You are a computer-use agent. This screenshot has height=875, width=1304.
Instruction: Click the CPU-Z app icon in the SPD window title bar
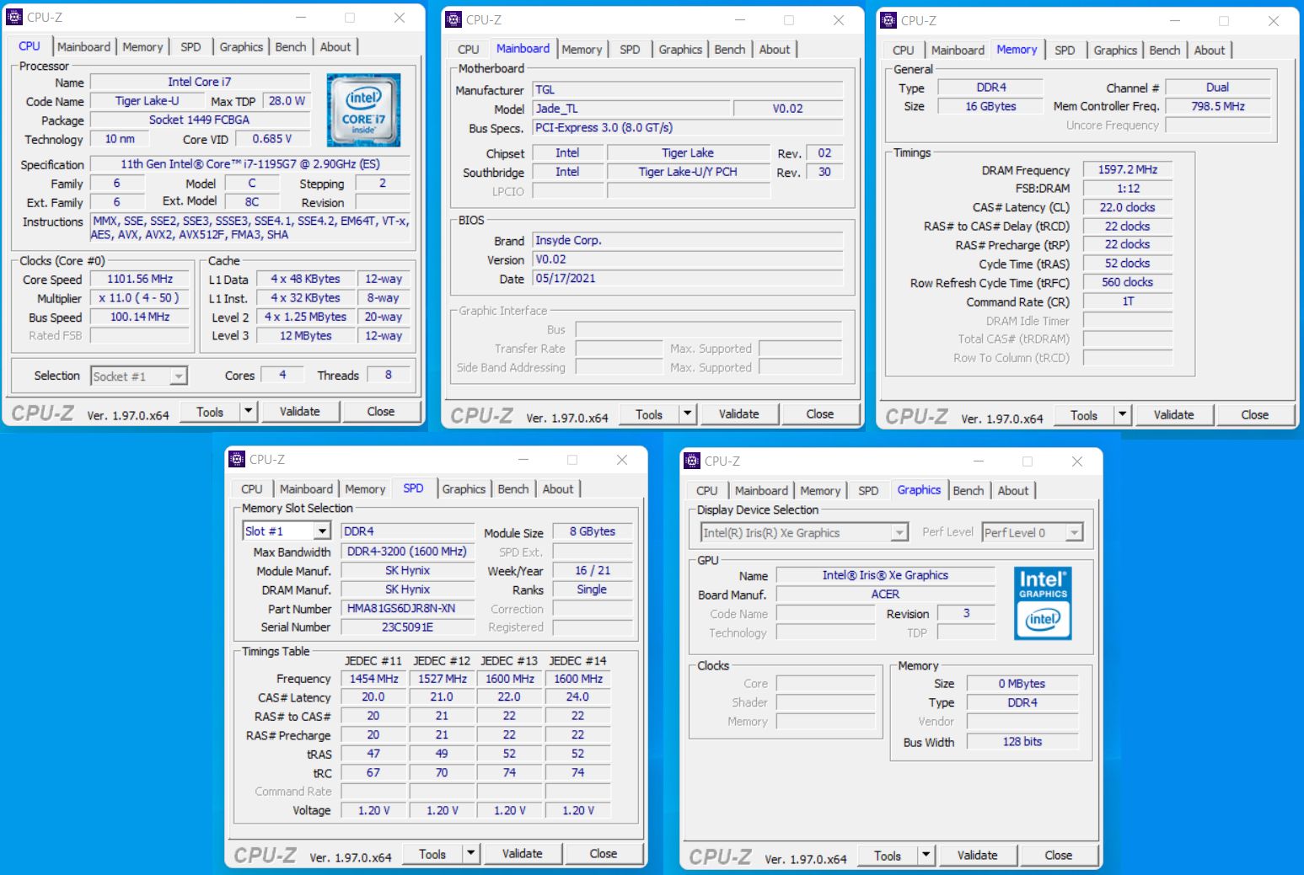[x=237, y=459]
